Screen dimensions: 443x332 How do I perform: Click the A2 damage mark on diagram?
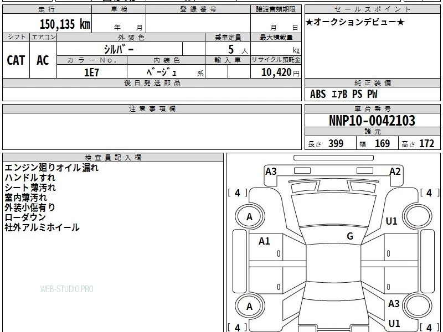395,172
